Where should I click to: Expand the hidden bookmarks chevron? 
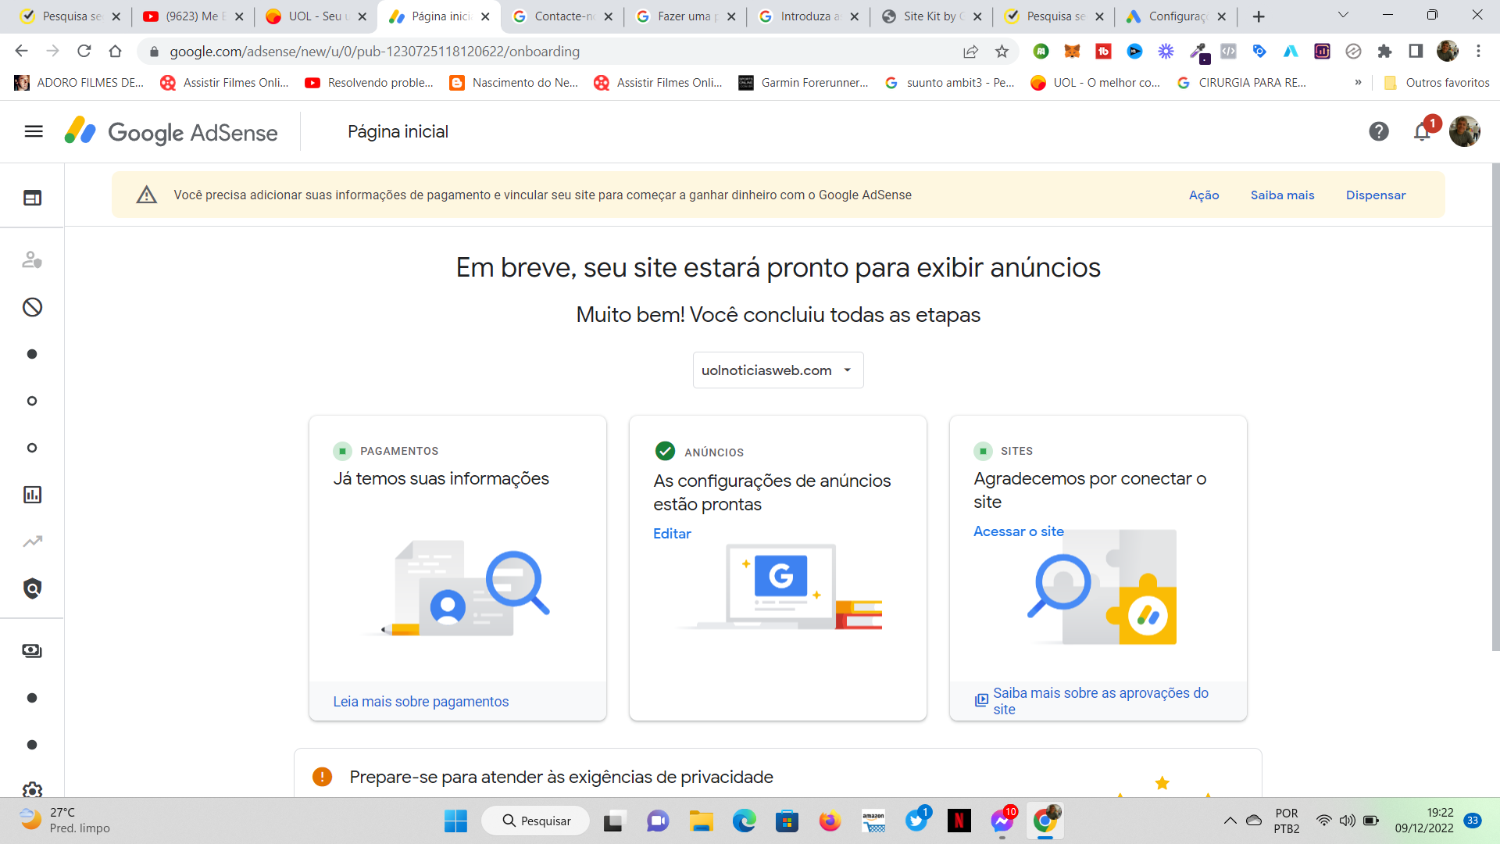point(1358,82)
